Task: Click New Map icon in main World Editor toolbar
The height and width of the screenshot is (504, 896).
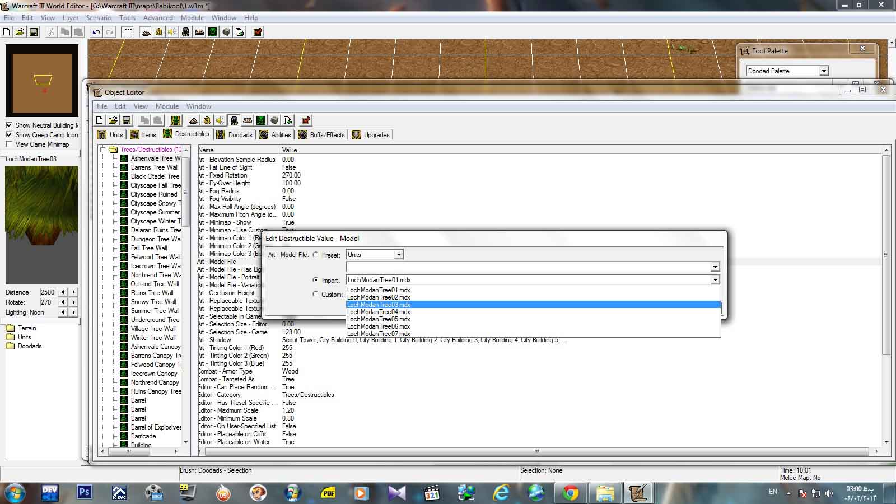Action: (7, 32)
